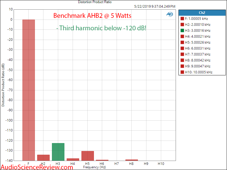Click the -80 y-axis tick label
Viewport: 227px width, 170px height.
(x=10, y=100)
